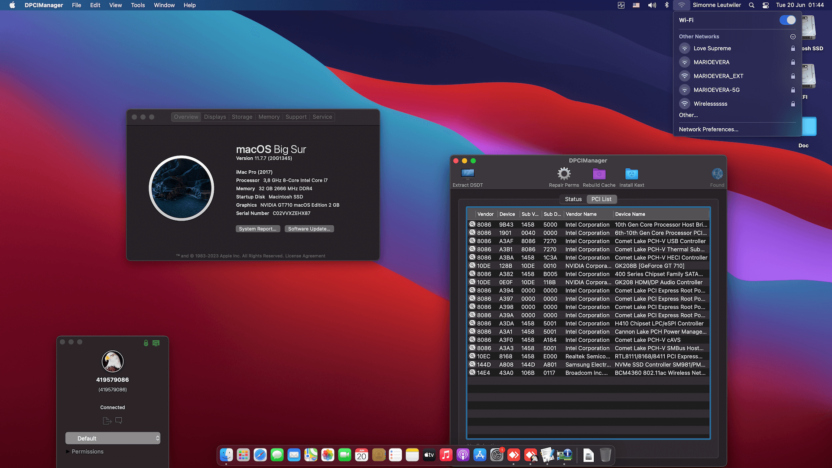Viewport: 832px width, 468px height.
Task: Click the Support tab in About This Mac
Action: pyautogui.click(x=296, y=117)
